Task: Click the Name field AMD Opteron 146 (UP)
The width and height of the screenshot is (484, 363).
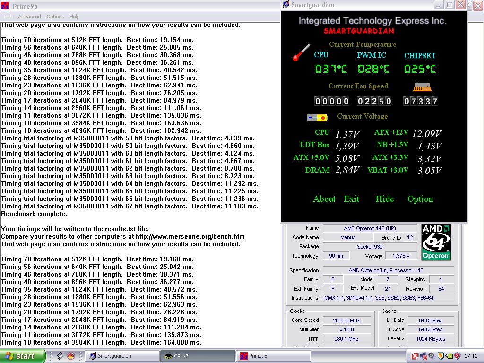Action: (x=370, y=228)
